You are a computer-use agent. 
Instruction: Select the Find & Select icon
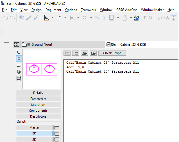pyautogui.click(x=22, y=18)
